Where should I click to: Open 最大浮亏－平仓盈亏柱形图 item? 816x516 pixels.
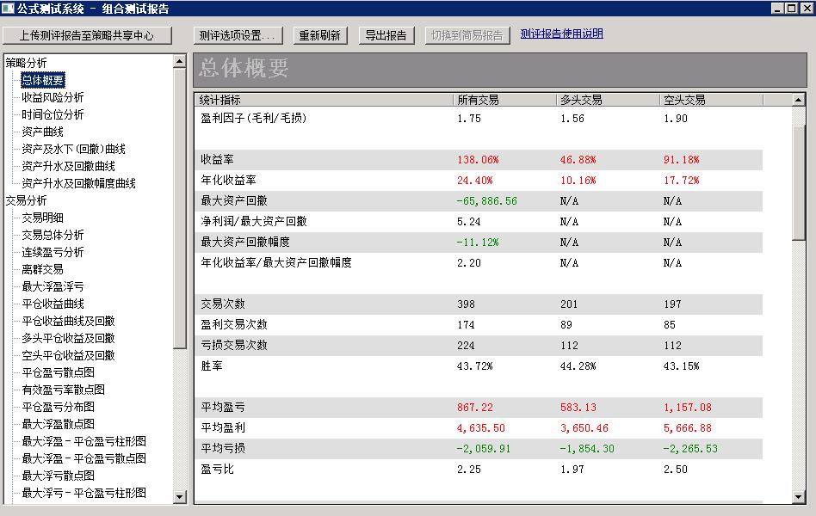pos(83,492)
